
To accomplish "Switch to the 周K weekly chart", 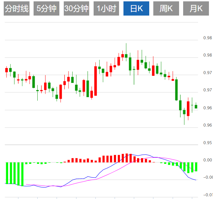I will [166, 8].
